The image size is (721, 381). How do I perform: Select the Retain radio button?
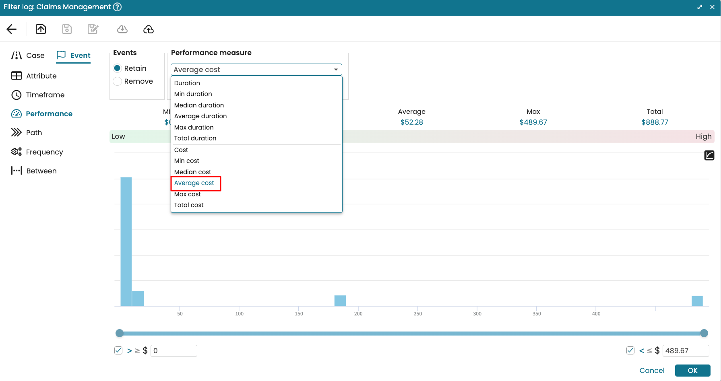click(x=118, y=68)
